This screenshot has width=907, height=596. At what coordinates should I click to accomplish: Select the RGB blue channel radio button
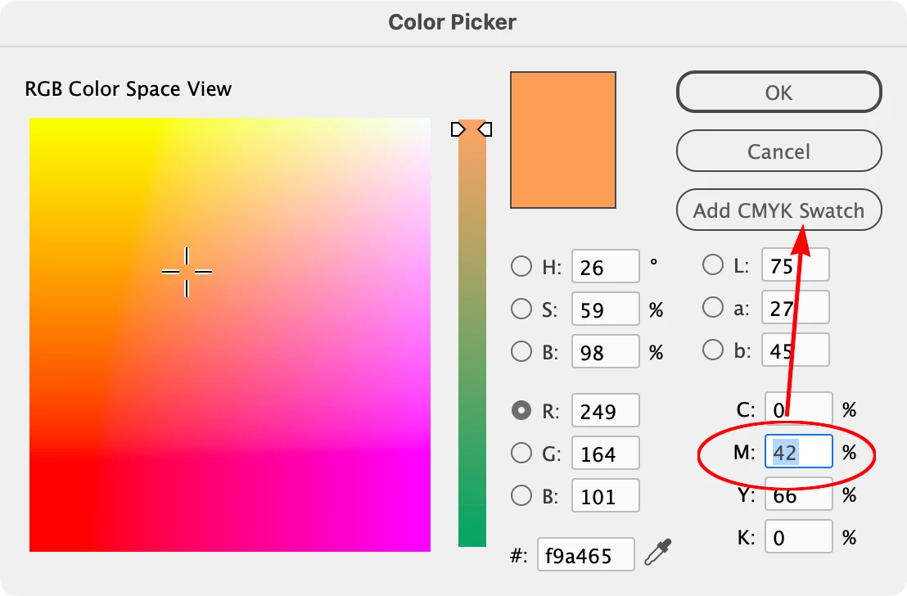(521, 494)
